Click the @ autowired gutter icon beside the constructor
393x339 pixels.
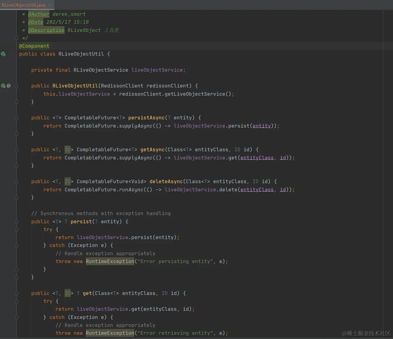point(8,86)
